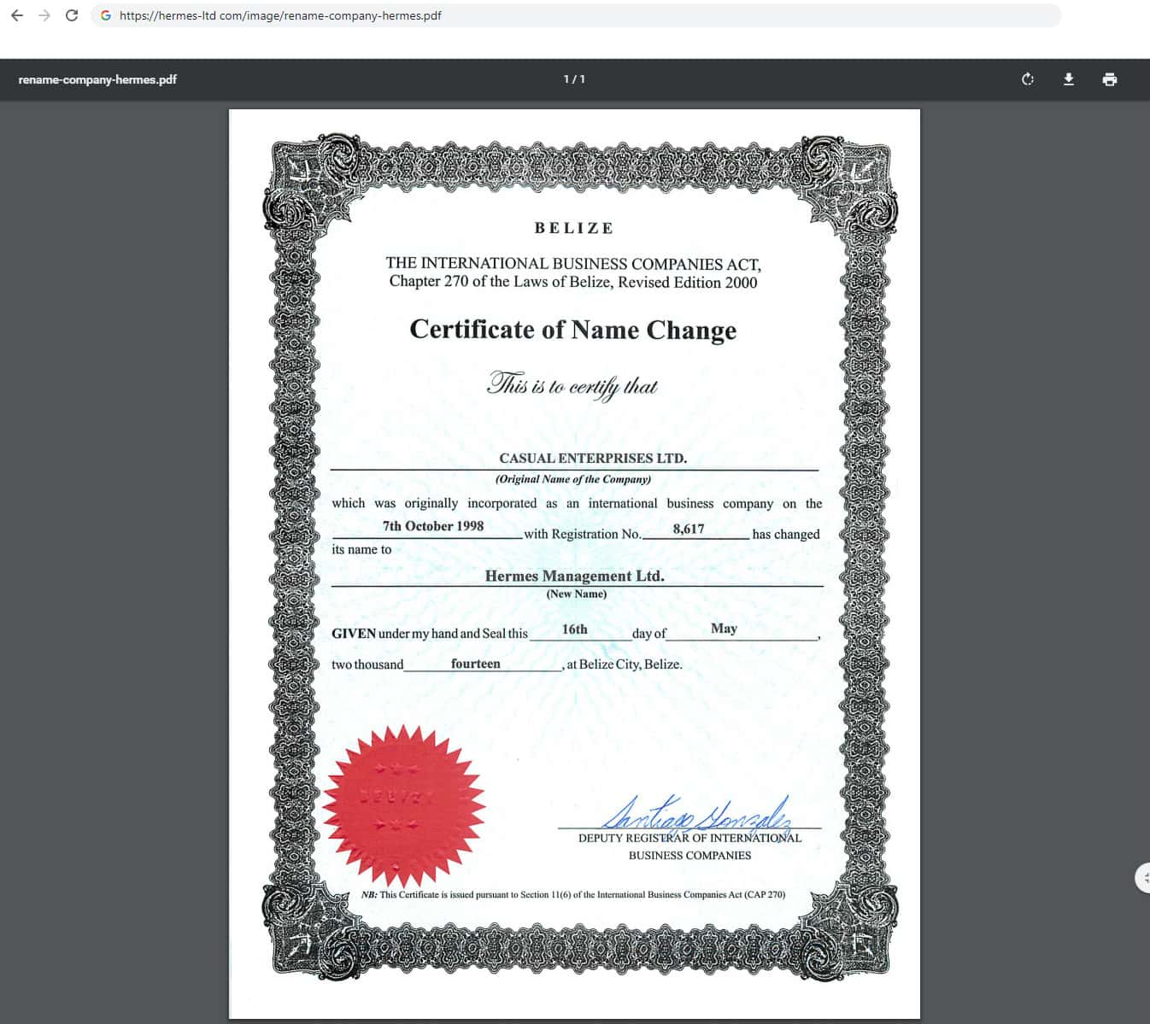The width and height of the screenshot is (1150, 1024).
Task: Click the CASUAL ENTERPRISES LTD. original name text
Action: coord(593,459)
